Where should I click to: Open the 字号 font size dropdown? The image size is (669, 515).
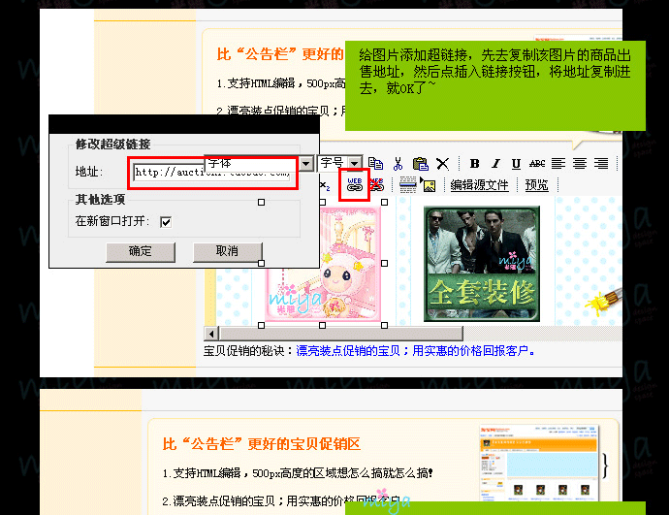click(355, 163)
